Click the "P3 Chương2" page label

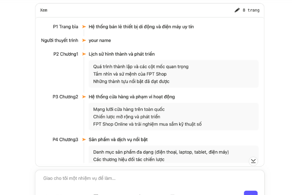tap(65, 97)
